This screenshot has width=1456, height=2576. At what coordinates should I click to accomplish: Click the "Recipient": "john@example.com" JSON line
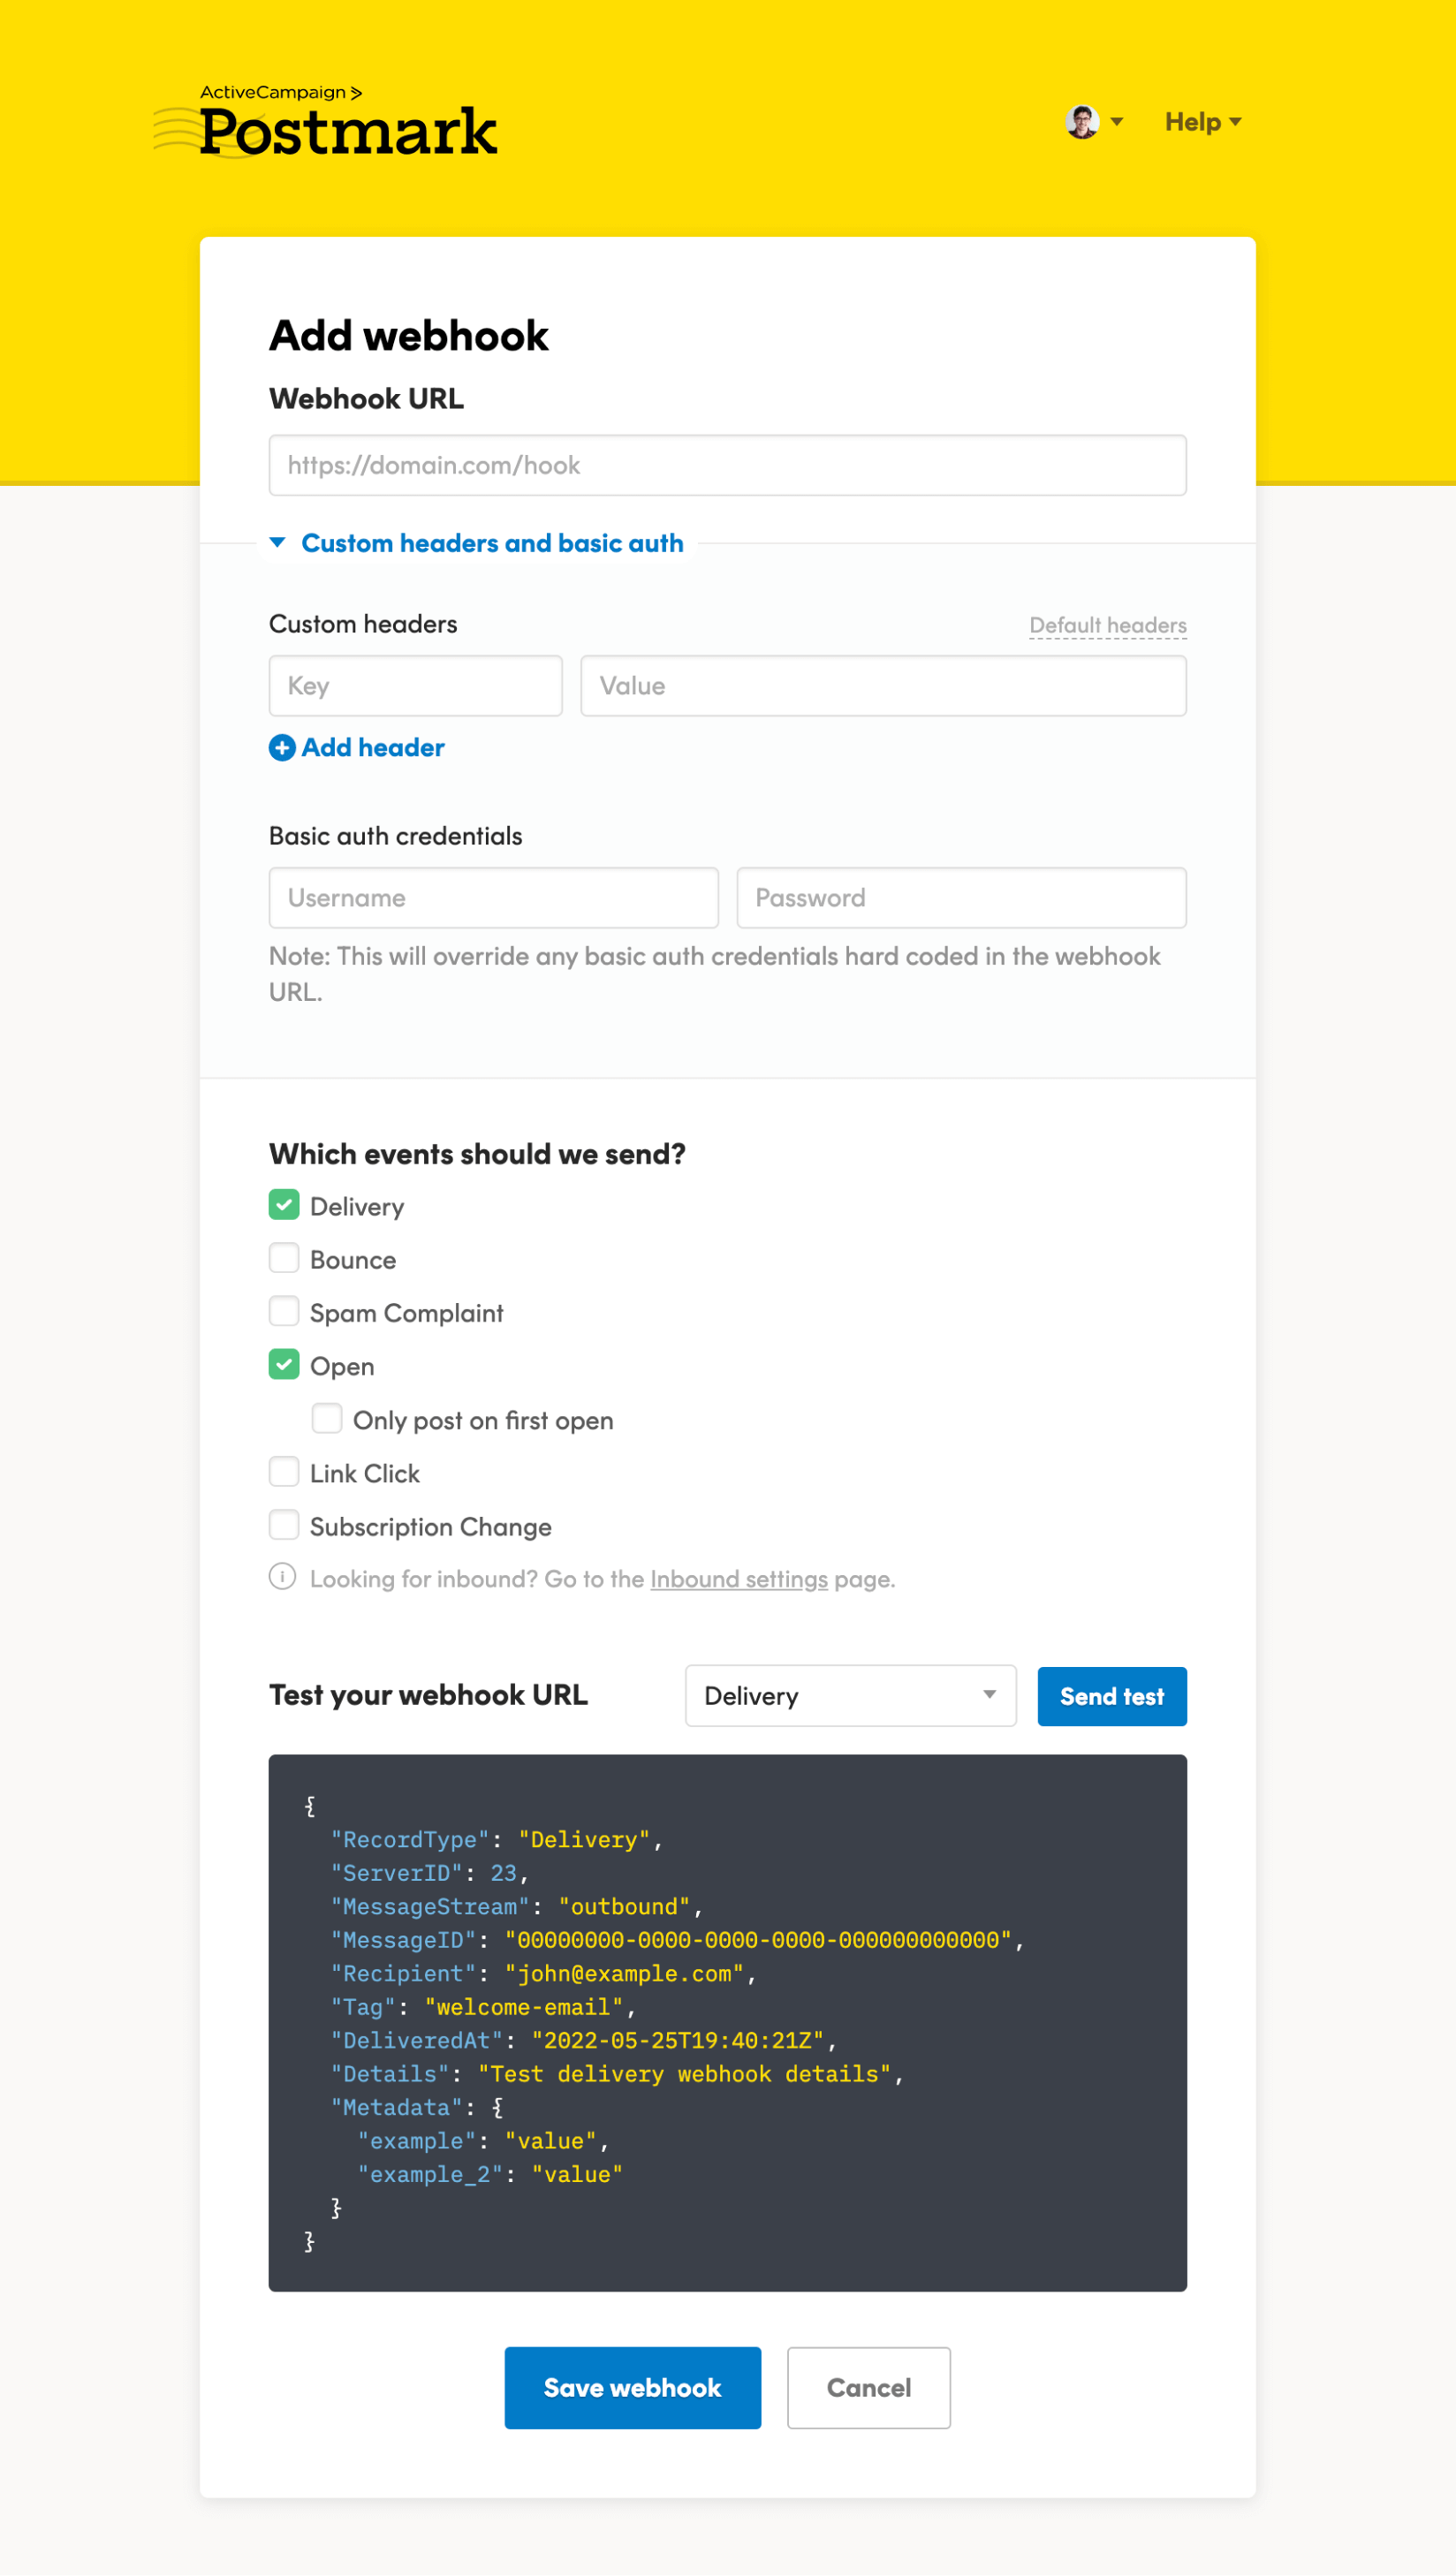[544, 1974]
